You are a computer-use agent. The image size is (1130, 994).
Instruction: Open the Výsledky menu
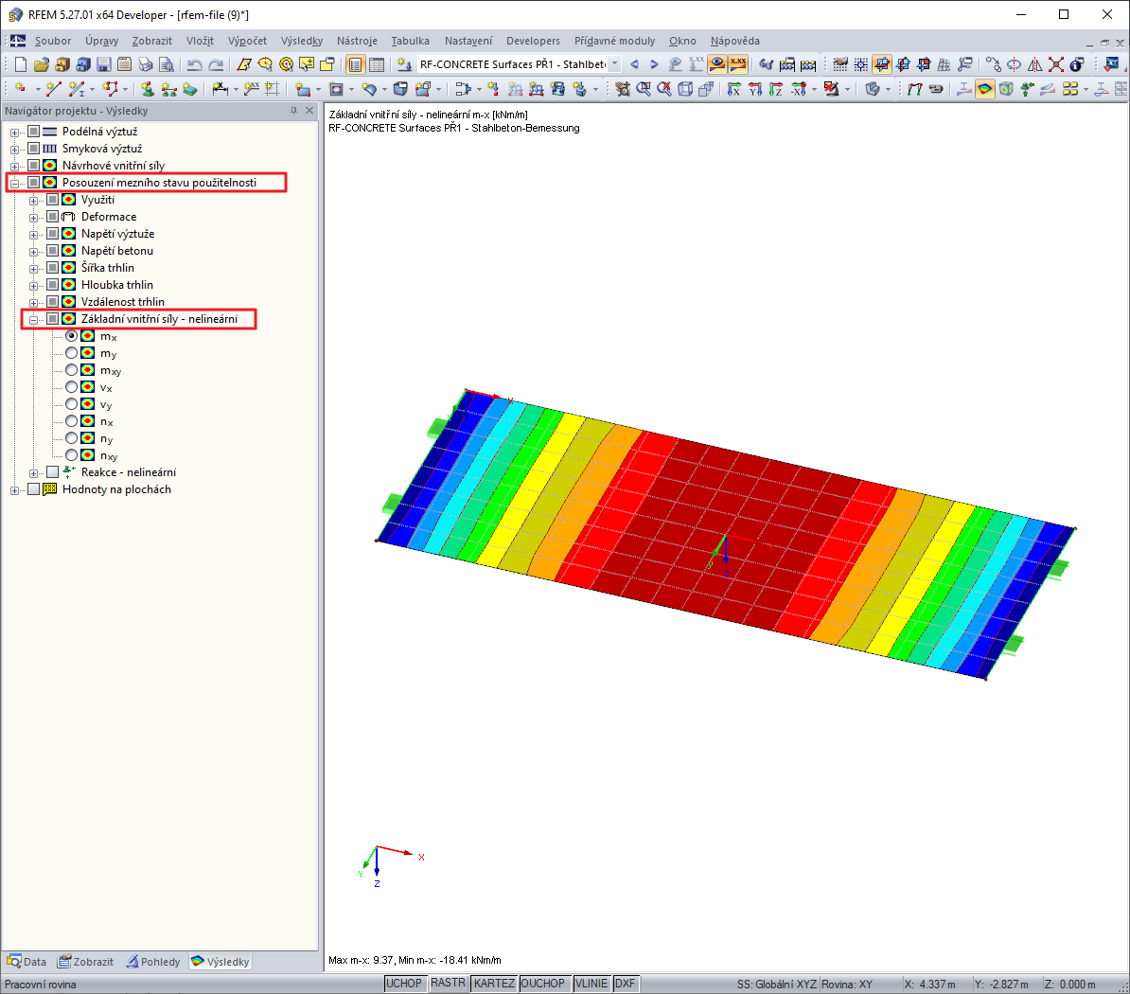tap(302, 41)
